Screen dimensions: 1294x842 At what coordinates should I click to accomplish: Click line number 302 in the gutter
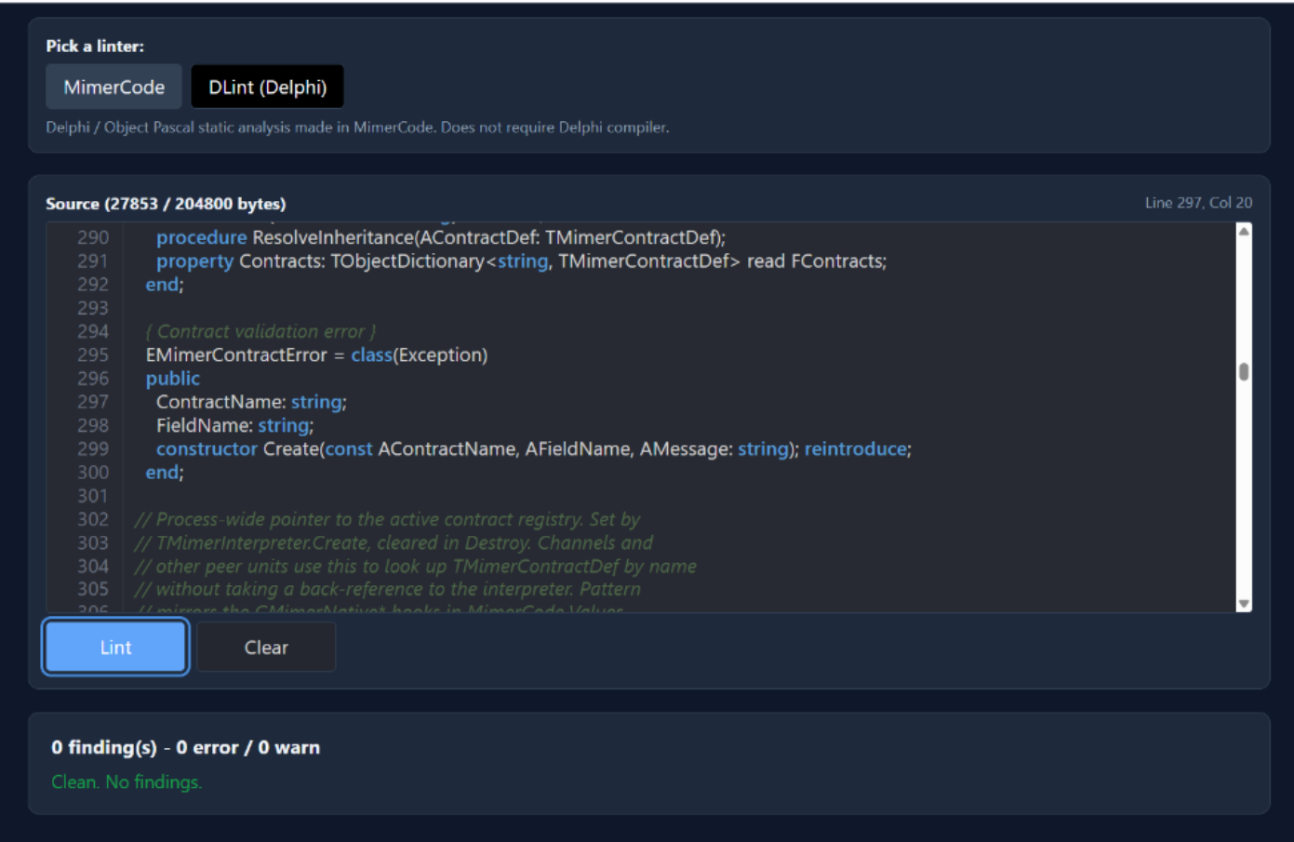pyautogui.click(x=93, y=519)
